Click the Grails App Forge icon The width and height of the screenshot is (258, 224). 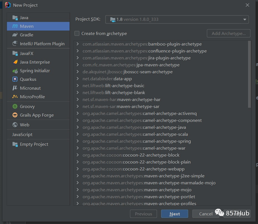(15, 115)
